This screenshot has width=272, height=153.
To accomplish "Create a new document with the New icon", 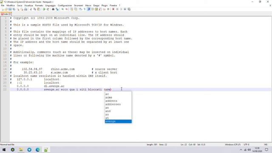I will [x=2, y=9].
